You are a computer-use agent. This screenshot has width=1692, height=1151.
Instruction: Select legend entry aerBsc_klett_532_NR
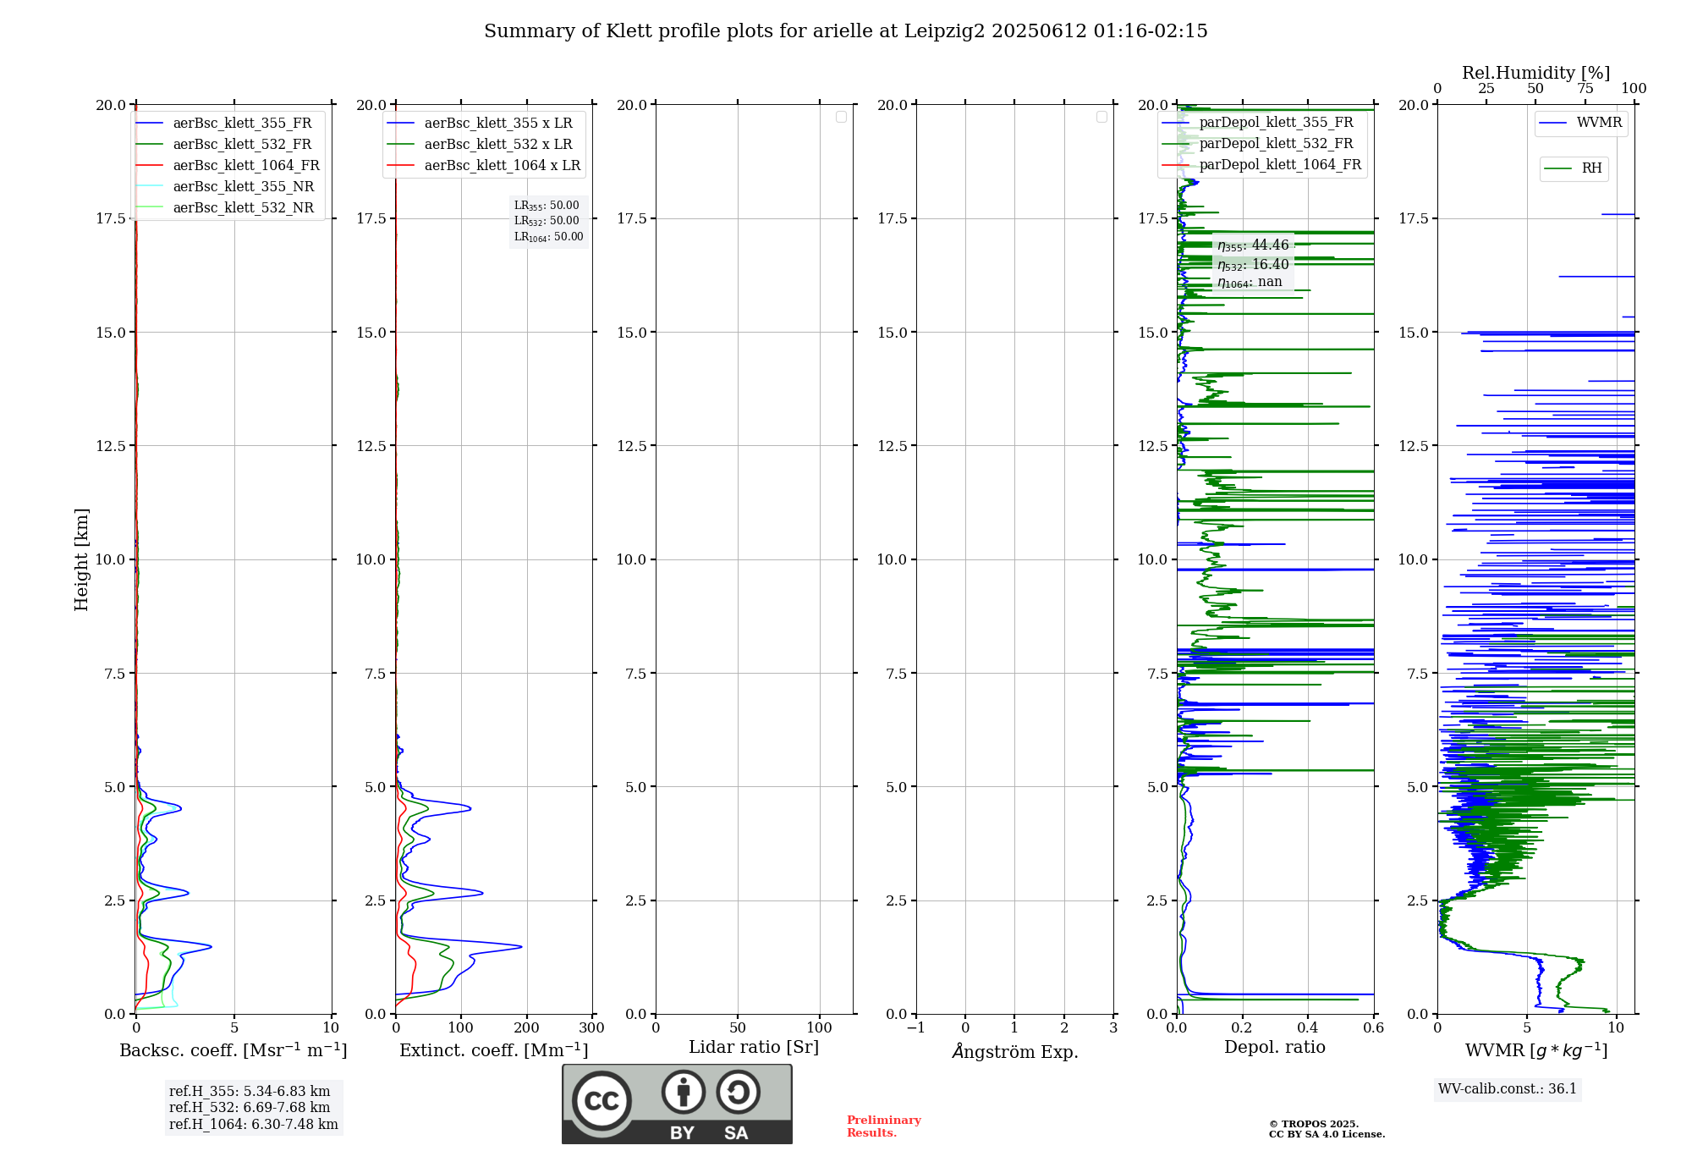[244, 208]
